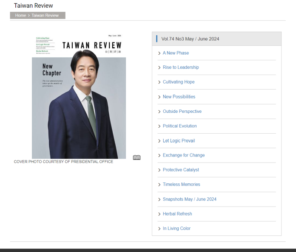Click the chevron before In Living Color

coord(159,229)
